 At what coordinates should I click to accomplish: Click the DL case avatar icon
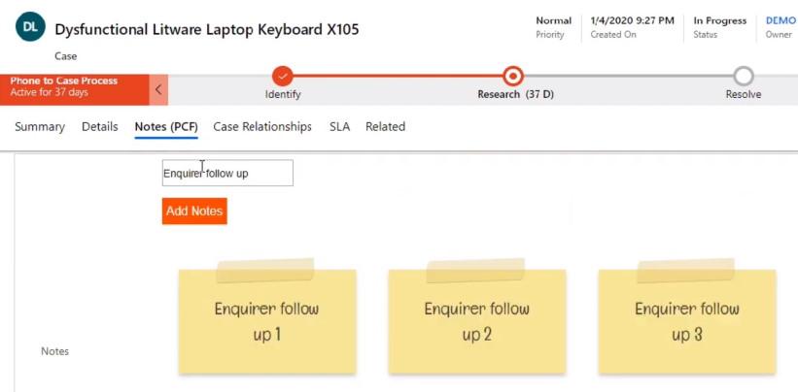(30, 26)
